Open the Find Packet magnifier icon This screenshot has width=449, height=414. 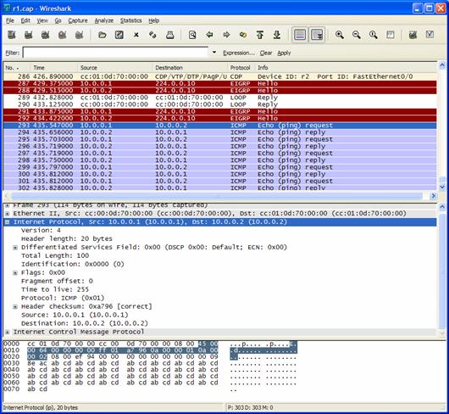(192, 35)
